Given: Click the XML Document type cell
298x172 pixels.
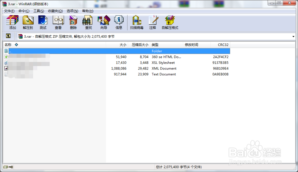Looking at the screenshot, I should pyautogui.click(x=164, y=68).
